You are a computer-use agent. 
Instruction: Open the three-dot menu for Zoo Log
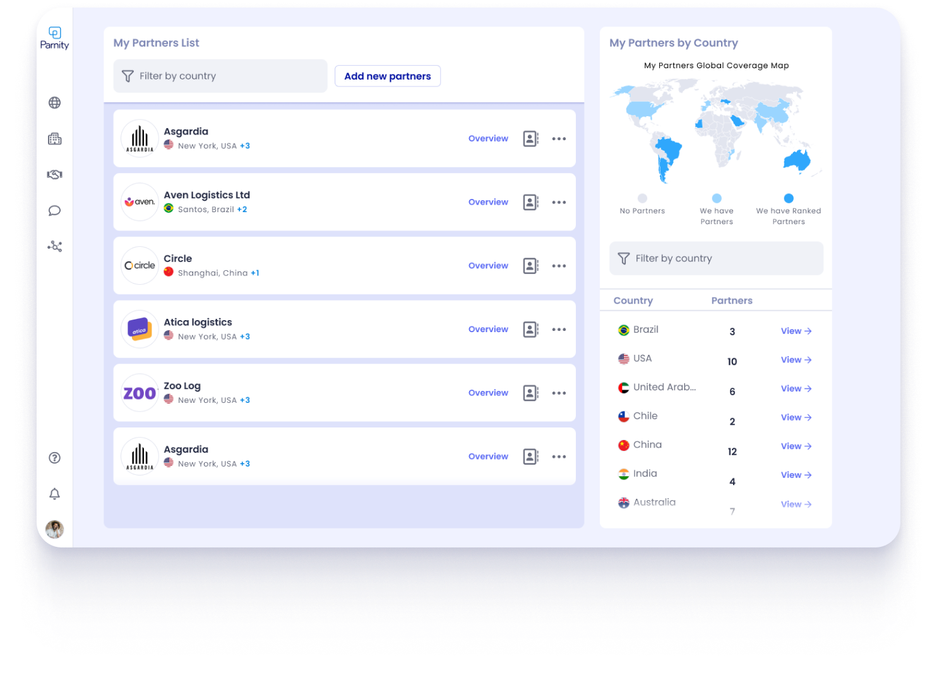tap(559, 393)
